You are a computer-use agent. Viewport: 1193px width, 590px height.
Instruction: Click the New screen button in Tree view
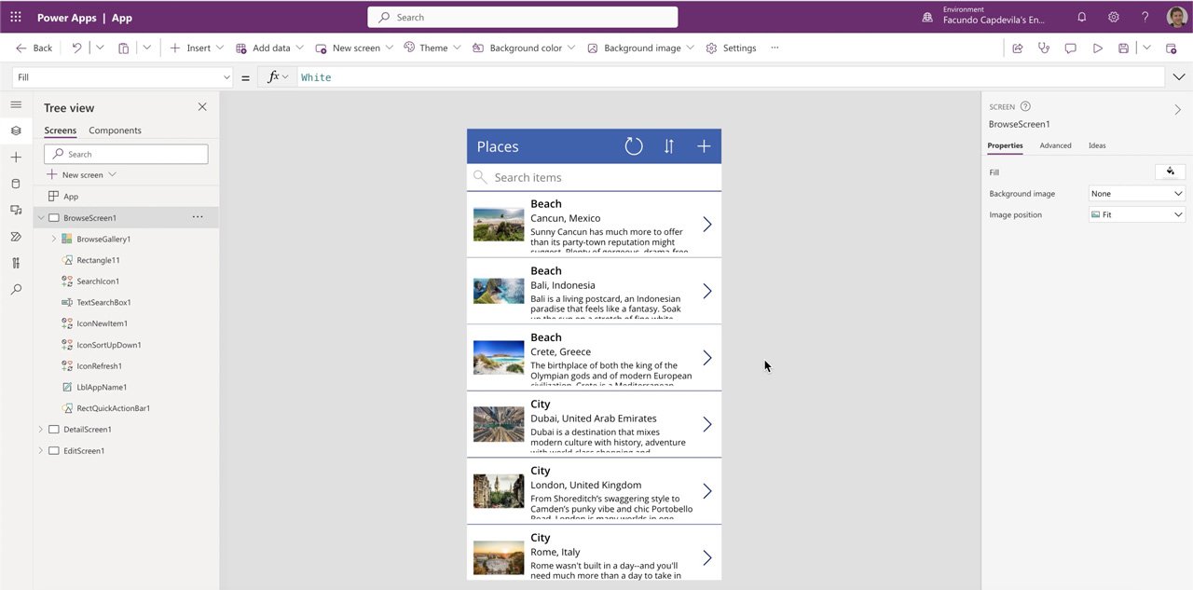81,175
